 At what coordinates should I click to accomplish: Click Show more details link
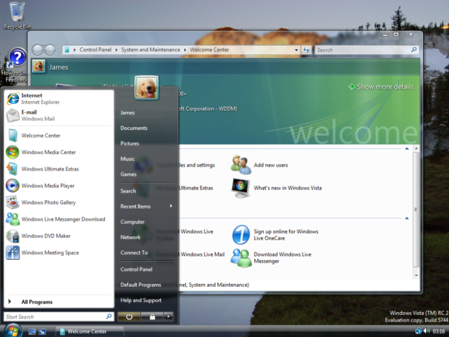pyautogui.click(x=381, y=86)
